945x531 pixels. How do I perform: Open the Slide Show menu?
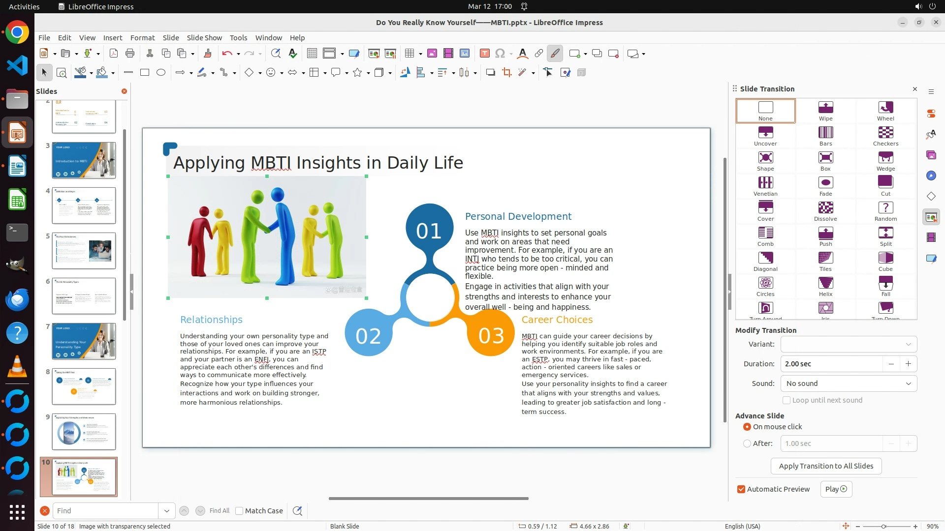204,38
